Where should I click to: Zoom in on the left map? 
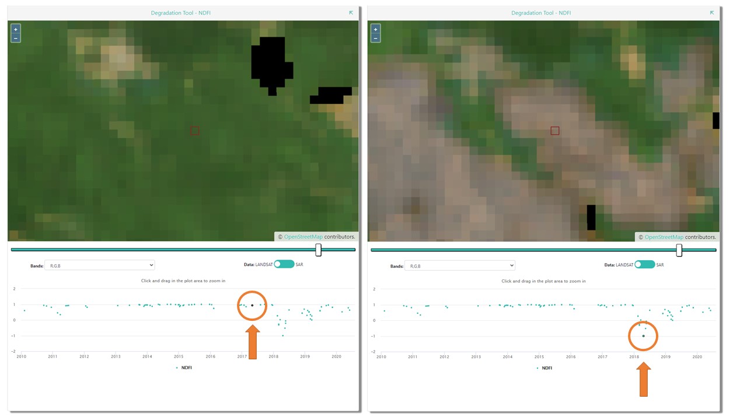15,29
